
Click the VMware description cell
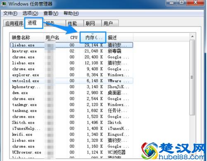[119, 81]
